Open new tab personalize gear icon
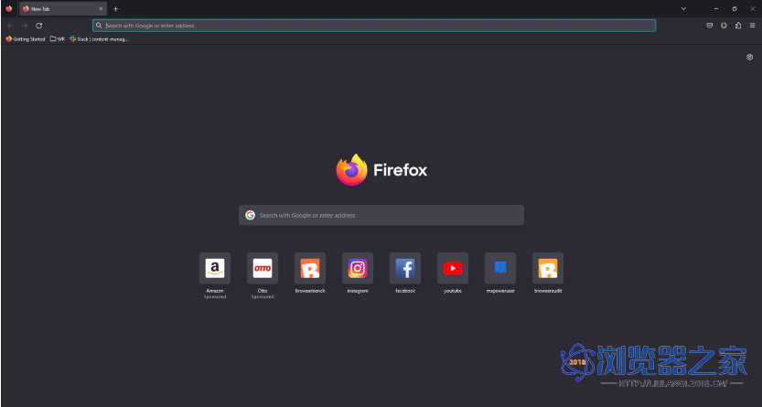The width and height of the screenshot is (762, 407). pyautogui.click(x=749, y=58)
